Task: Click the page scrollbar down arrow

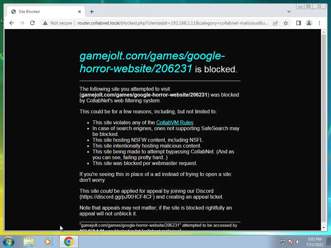Action: [324, 228]
